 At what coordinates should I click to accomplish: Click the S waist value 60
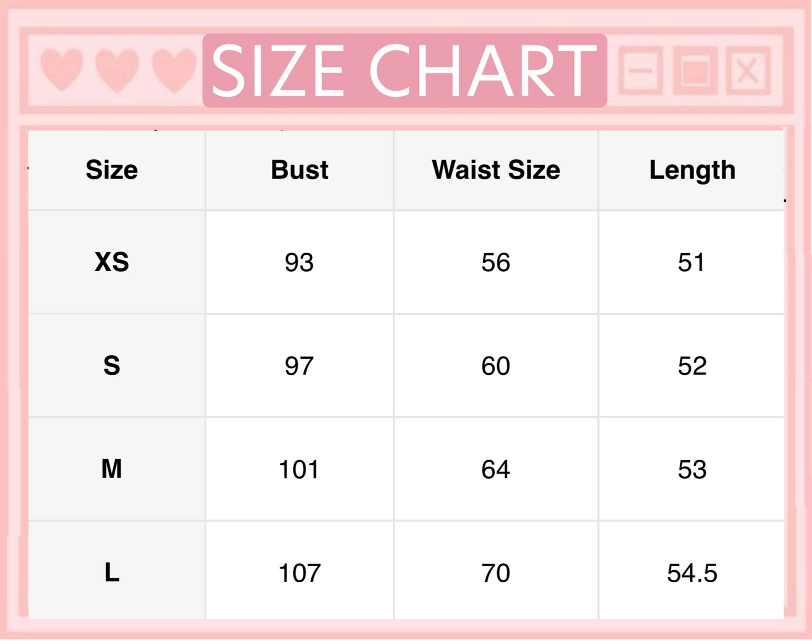pos(496,366)
